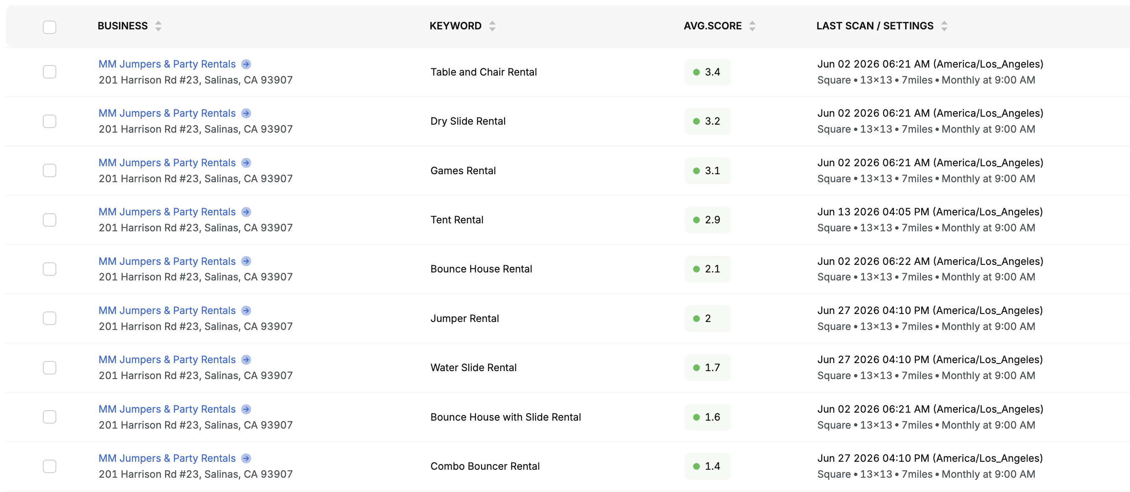This screenshot has height=492, width=1130.
Task: Open MM Jumpers link for Tent Rental
Action: coord(167,212)
